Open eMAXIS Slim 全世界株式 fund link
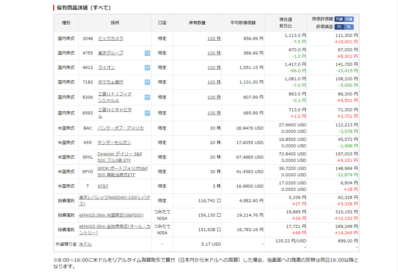398x272 pixels. [114, 229]
